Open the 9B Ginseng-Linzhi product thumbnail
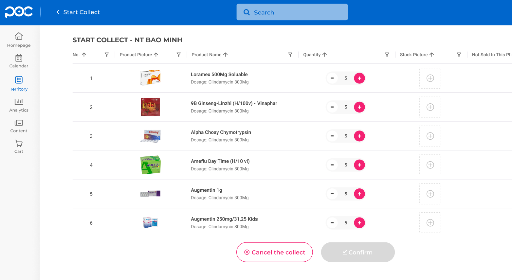This screenshot has width=512, height=280. [x=150, y=107]
